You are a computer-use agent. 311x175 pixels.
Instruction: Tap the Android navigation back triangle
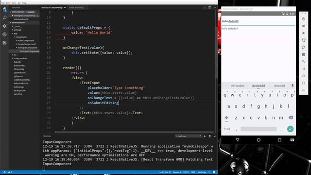coord(238,140)
